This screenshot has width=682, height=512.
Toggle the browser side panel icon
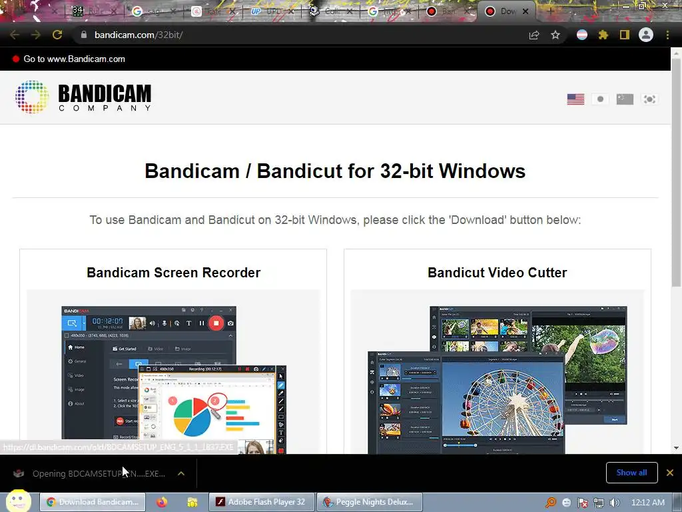[625, 35]
